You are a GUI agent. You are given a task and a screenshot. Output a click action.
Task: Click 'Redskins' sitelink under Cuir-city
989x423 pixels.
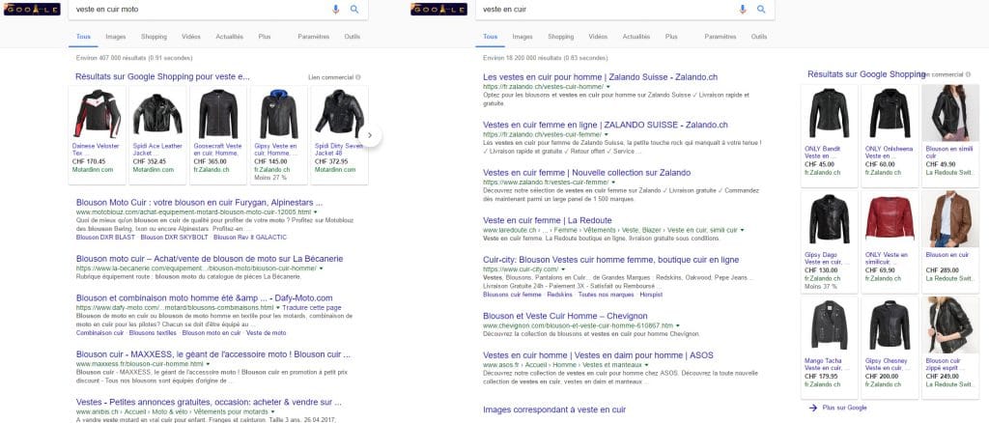(x=559, y=295)
